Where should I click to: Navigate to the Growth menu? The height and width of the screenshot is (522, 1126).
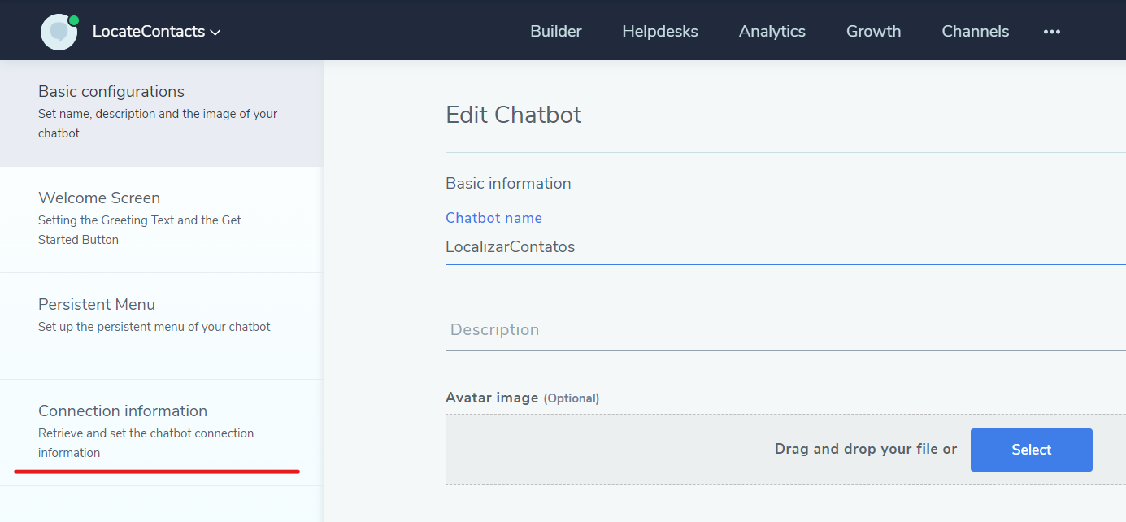pyautogui.click(x=873, y=32)
